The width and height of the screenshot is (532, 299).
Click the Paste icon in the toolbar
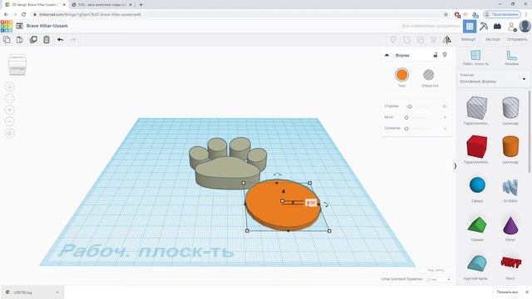coord(20,40)
